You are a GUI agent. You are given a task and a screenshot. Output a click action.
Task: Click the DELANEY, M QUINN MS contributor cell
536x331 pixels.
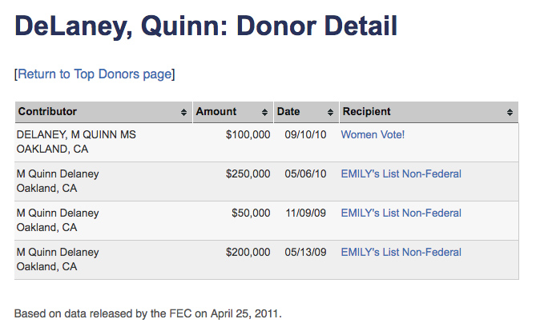click(x=76, y=135)
